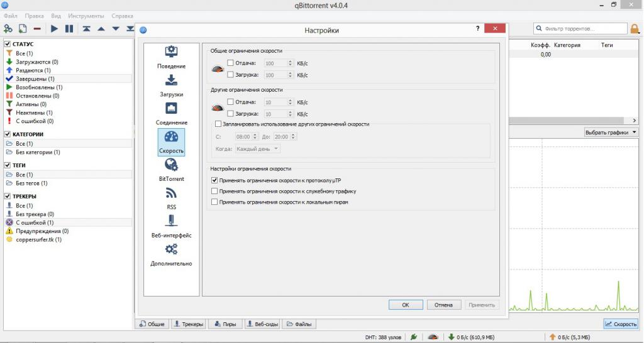Open the Справка menu
The height and width of the screenshot is (343, 644).
pyautogui.click(x=123, y=16)
